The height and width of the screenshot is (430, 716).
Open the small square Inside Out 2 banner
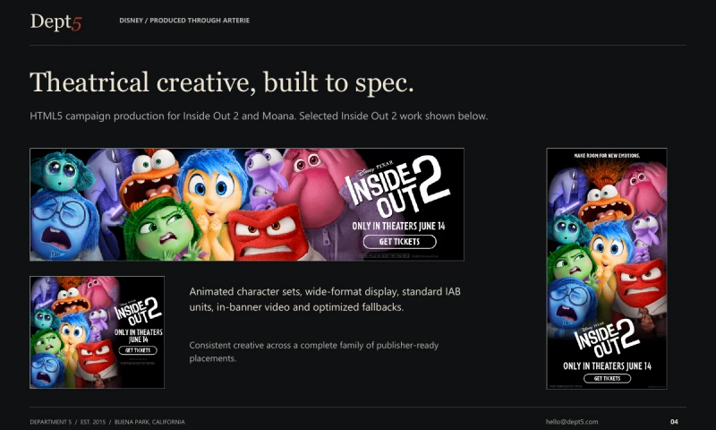[97, 332]
